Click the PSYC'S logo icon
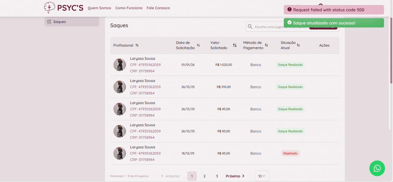Screen dimensions: 393x182 click(x=49, y=8)
